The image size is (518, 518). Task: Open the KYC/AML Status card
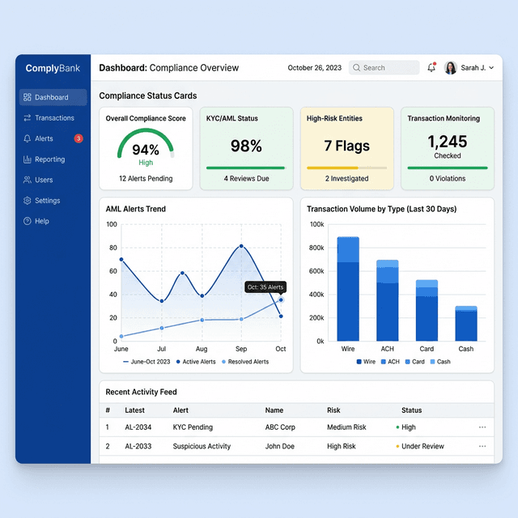click(x=246, y=148)
